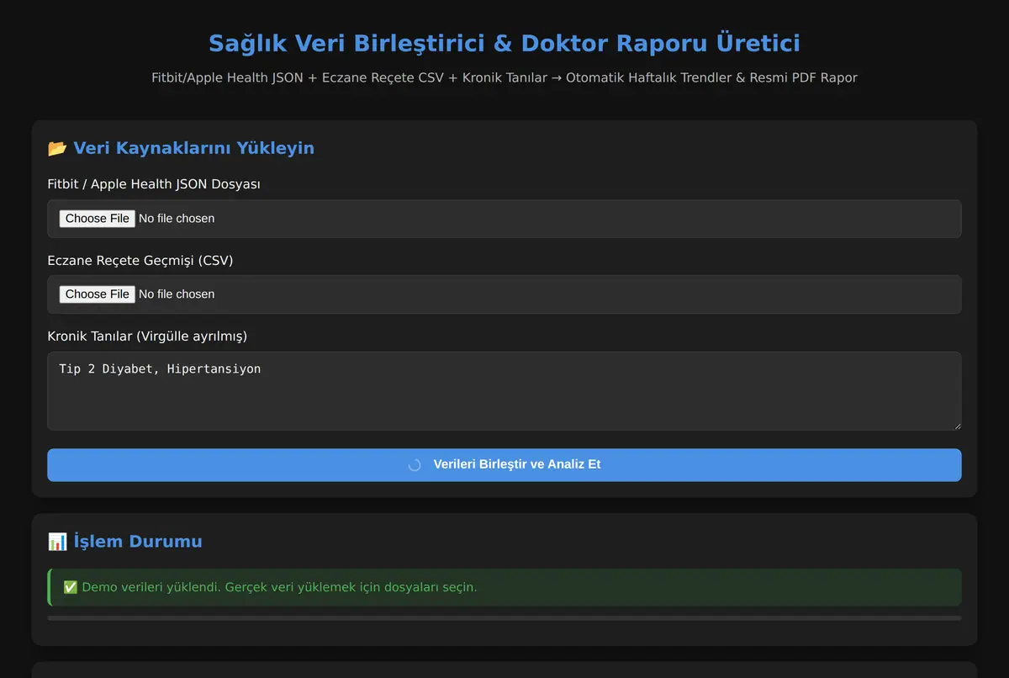Click 'No file chosen' in the CSV file row
This screenshot has width=1009, height=678.
pyautogui.click(x=177, y=294)
